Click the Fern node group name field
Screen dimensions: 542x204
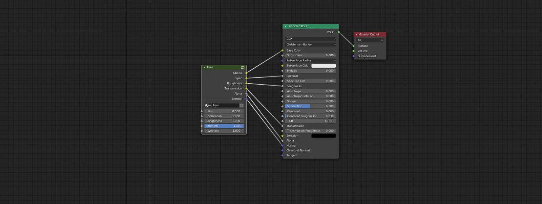(225, 106)
